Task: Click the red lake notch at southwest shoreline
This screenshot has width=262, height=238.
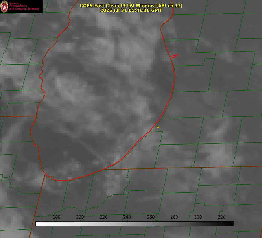Action: pyautogui.click(x=51, y=178)
